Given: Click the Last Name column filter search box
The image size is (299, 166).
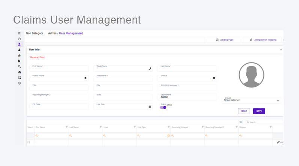Looking at the screenshot, I should pos(86,136).
